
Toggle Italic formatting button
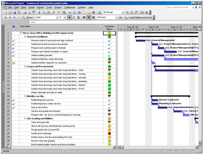pyautogui.click(x=74, y=18)
